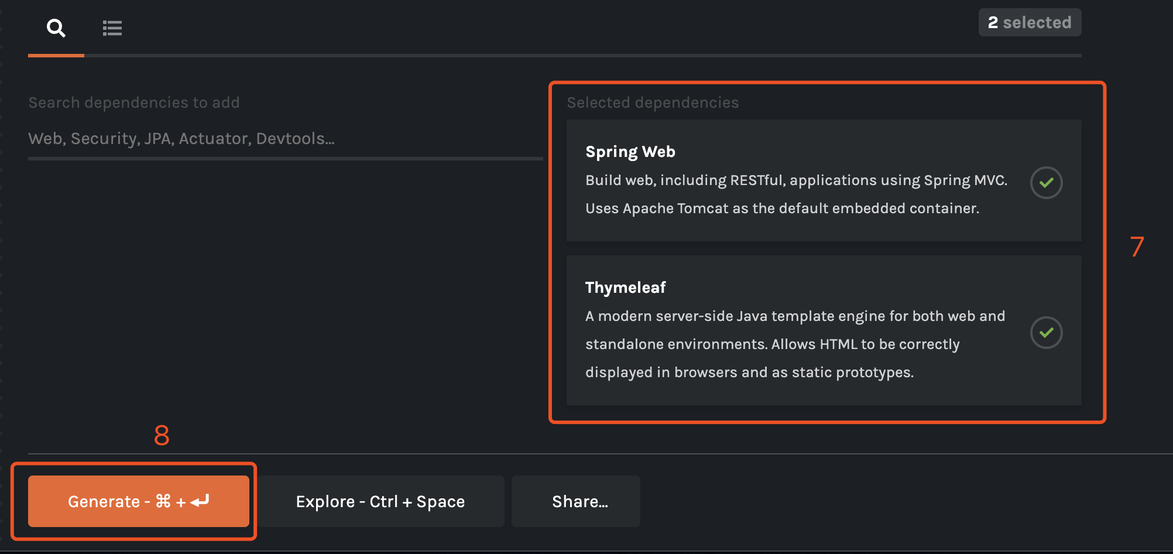
Task: Click the Thymeleaf description text
Action: 795,344
